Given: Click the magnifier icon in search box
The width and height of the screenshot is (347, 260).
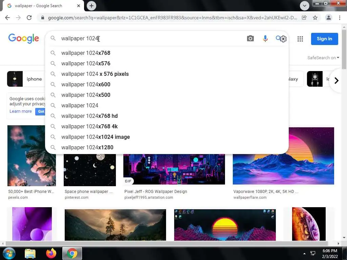Looking at the screenshot, I should (53, 38).
